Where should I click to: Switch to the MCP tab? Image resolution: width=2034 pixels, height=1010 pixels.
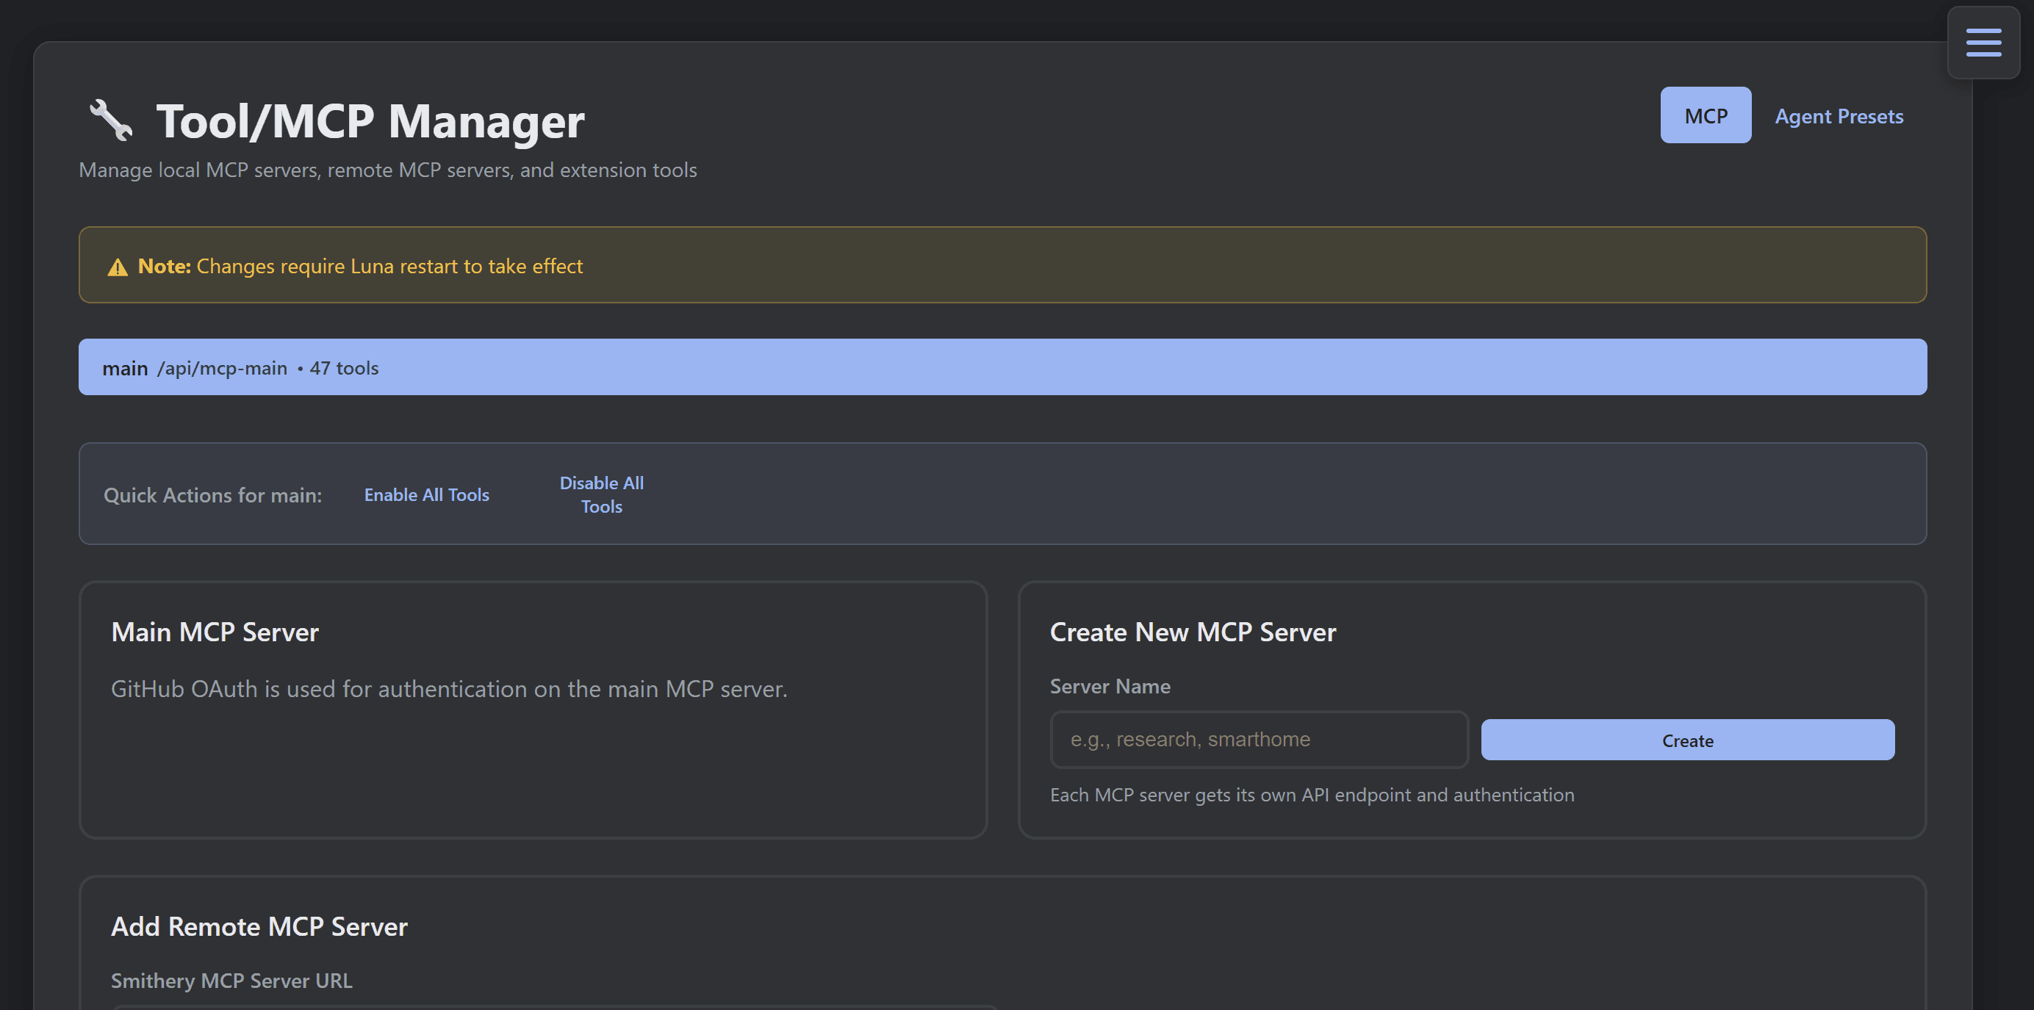click(1706, 115)
